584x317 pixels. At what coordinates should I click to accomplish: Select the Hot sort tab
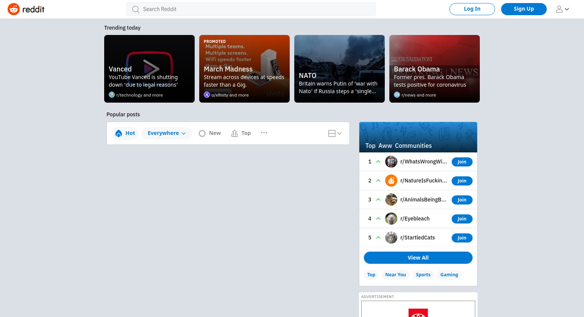tap(125, 133)
